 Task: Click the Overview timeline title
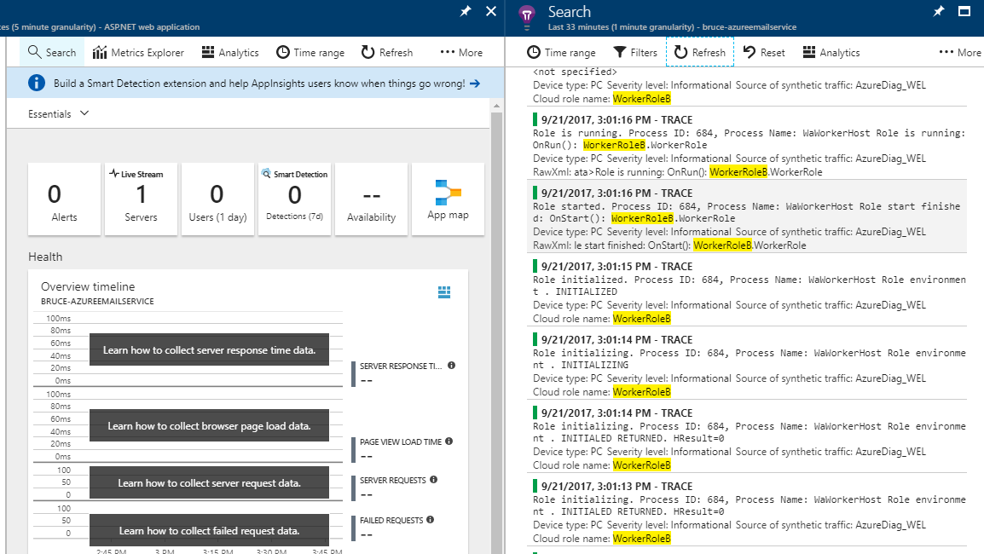click(x=88, y=286)
